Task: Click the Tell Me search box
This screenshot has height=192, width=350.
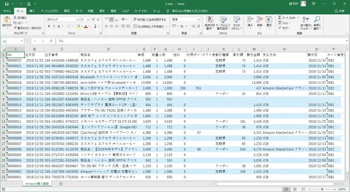Action: (x=190, y=11)
